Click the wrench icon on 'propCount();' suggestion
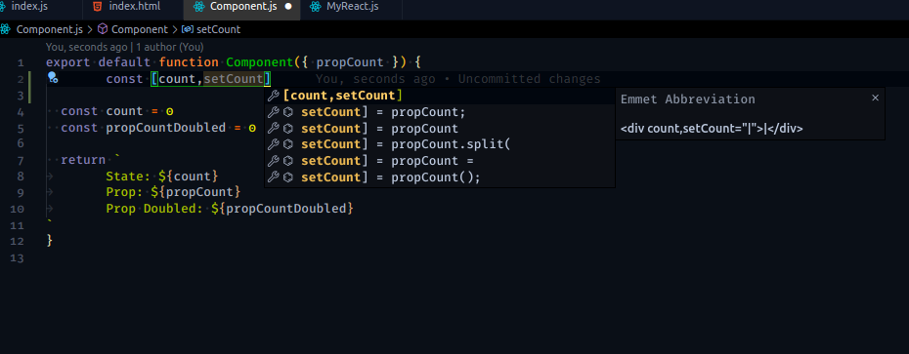This screenshot has height=354, width=909. (274, 177)
